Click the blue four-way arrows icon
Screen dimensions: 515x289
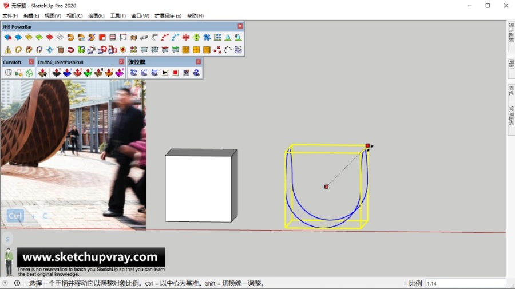(50, 50)
